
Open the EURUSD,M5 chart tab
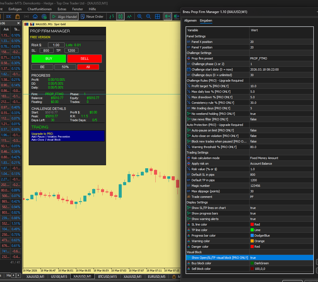[x=157, y=276]
